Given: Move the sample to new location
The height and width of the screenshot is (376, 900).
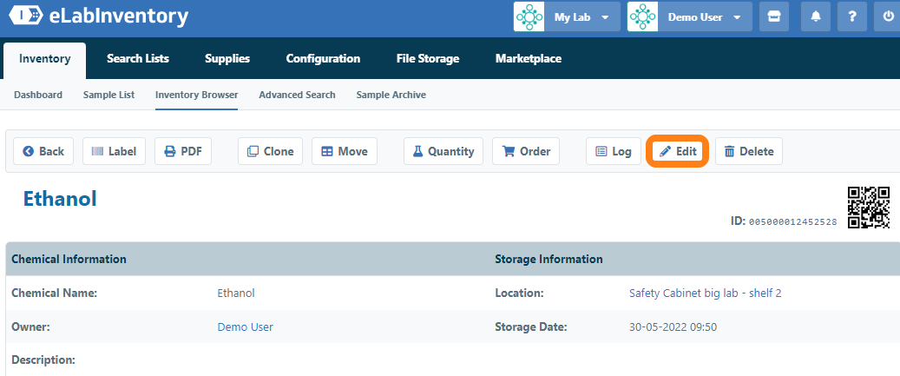Looking at the screenshot, I should pos(344,151).
